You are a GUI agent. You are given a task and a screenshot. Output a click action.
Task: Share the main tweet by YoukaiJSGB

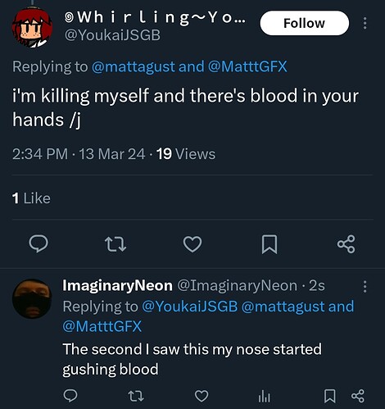pyautogui.click(x=346, y=244)
